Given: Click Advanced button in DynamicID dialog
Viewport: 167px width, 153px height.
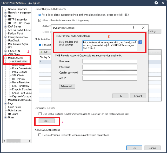Looking at the screenshot, I should coord(67,86).
